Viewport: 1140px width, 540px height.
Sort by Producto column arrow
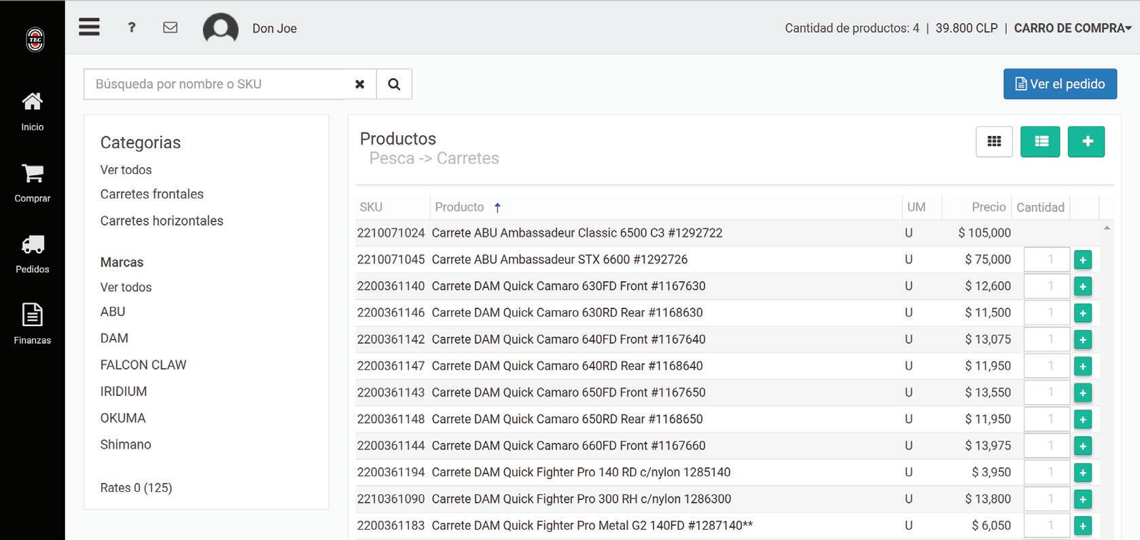point(497,208)
